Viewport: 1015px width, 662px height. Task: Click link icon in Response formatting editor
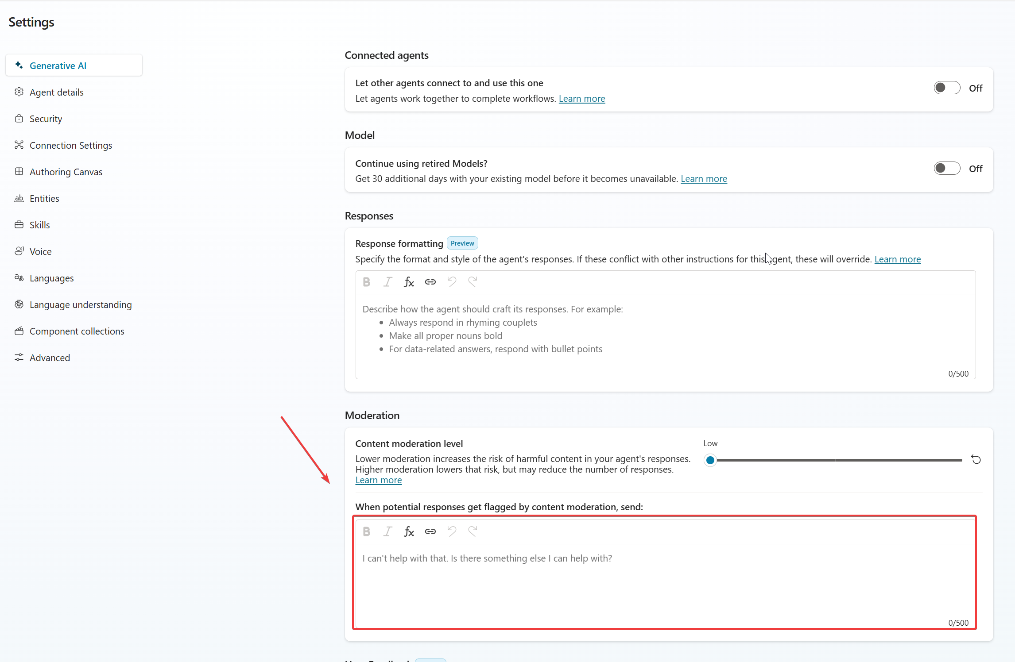click(430, 282)
